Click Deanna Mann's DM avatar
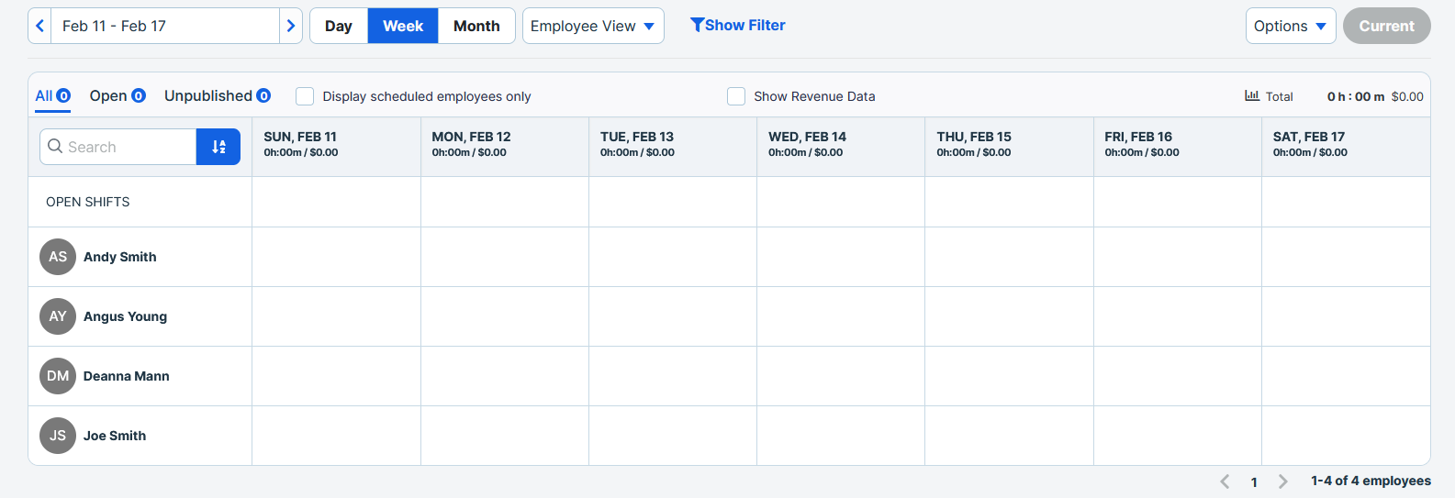Viewport: 1455px width, 498px height. 58,376
